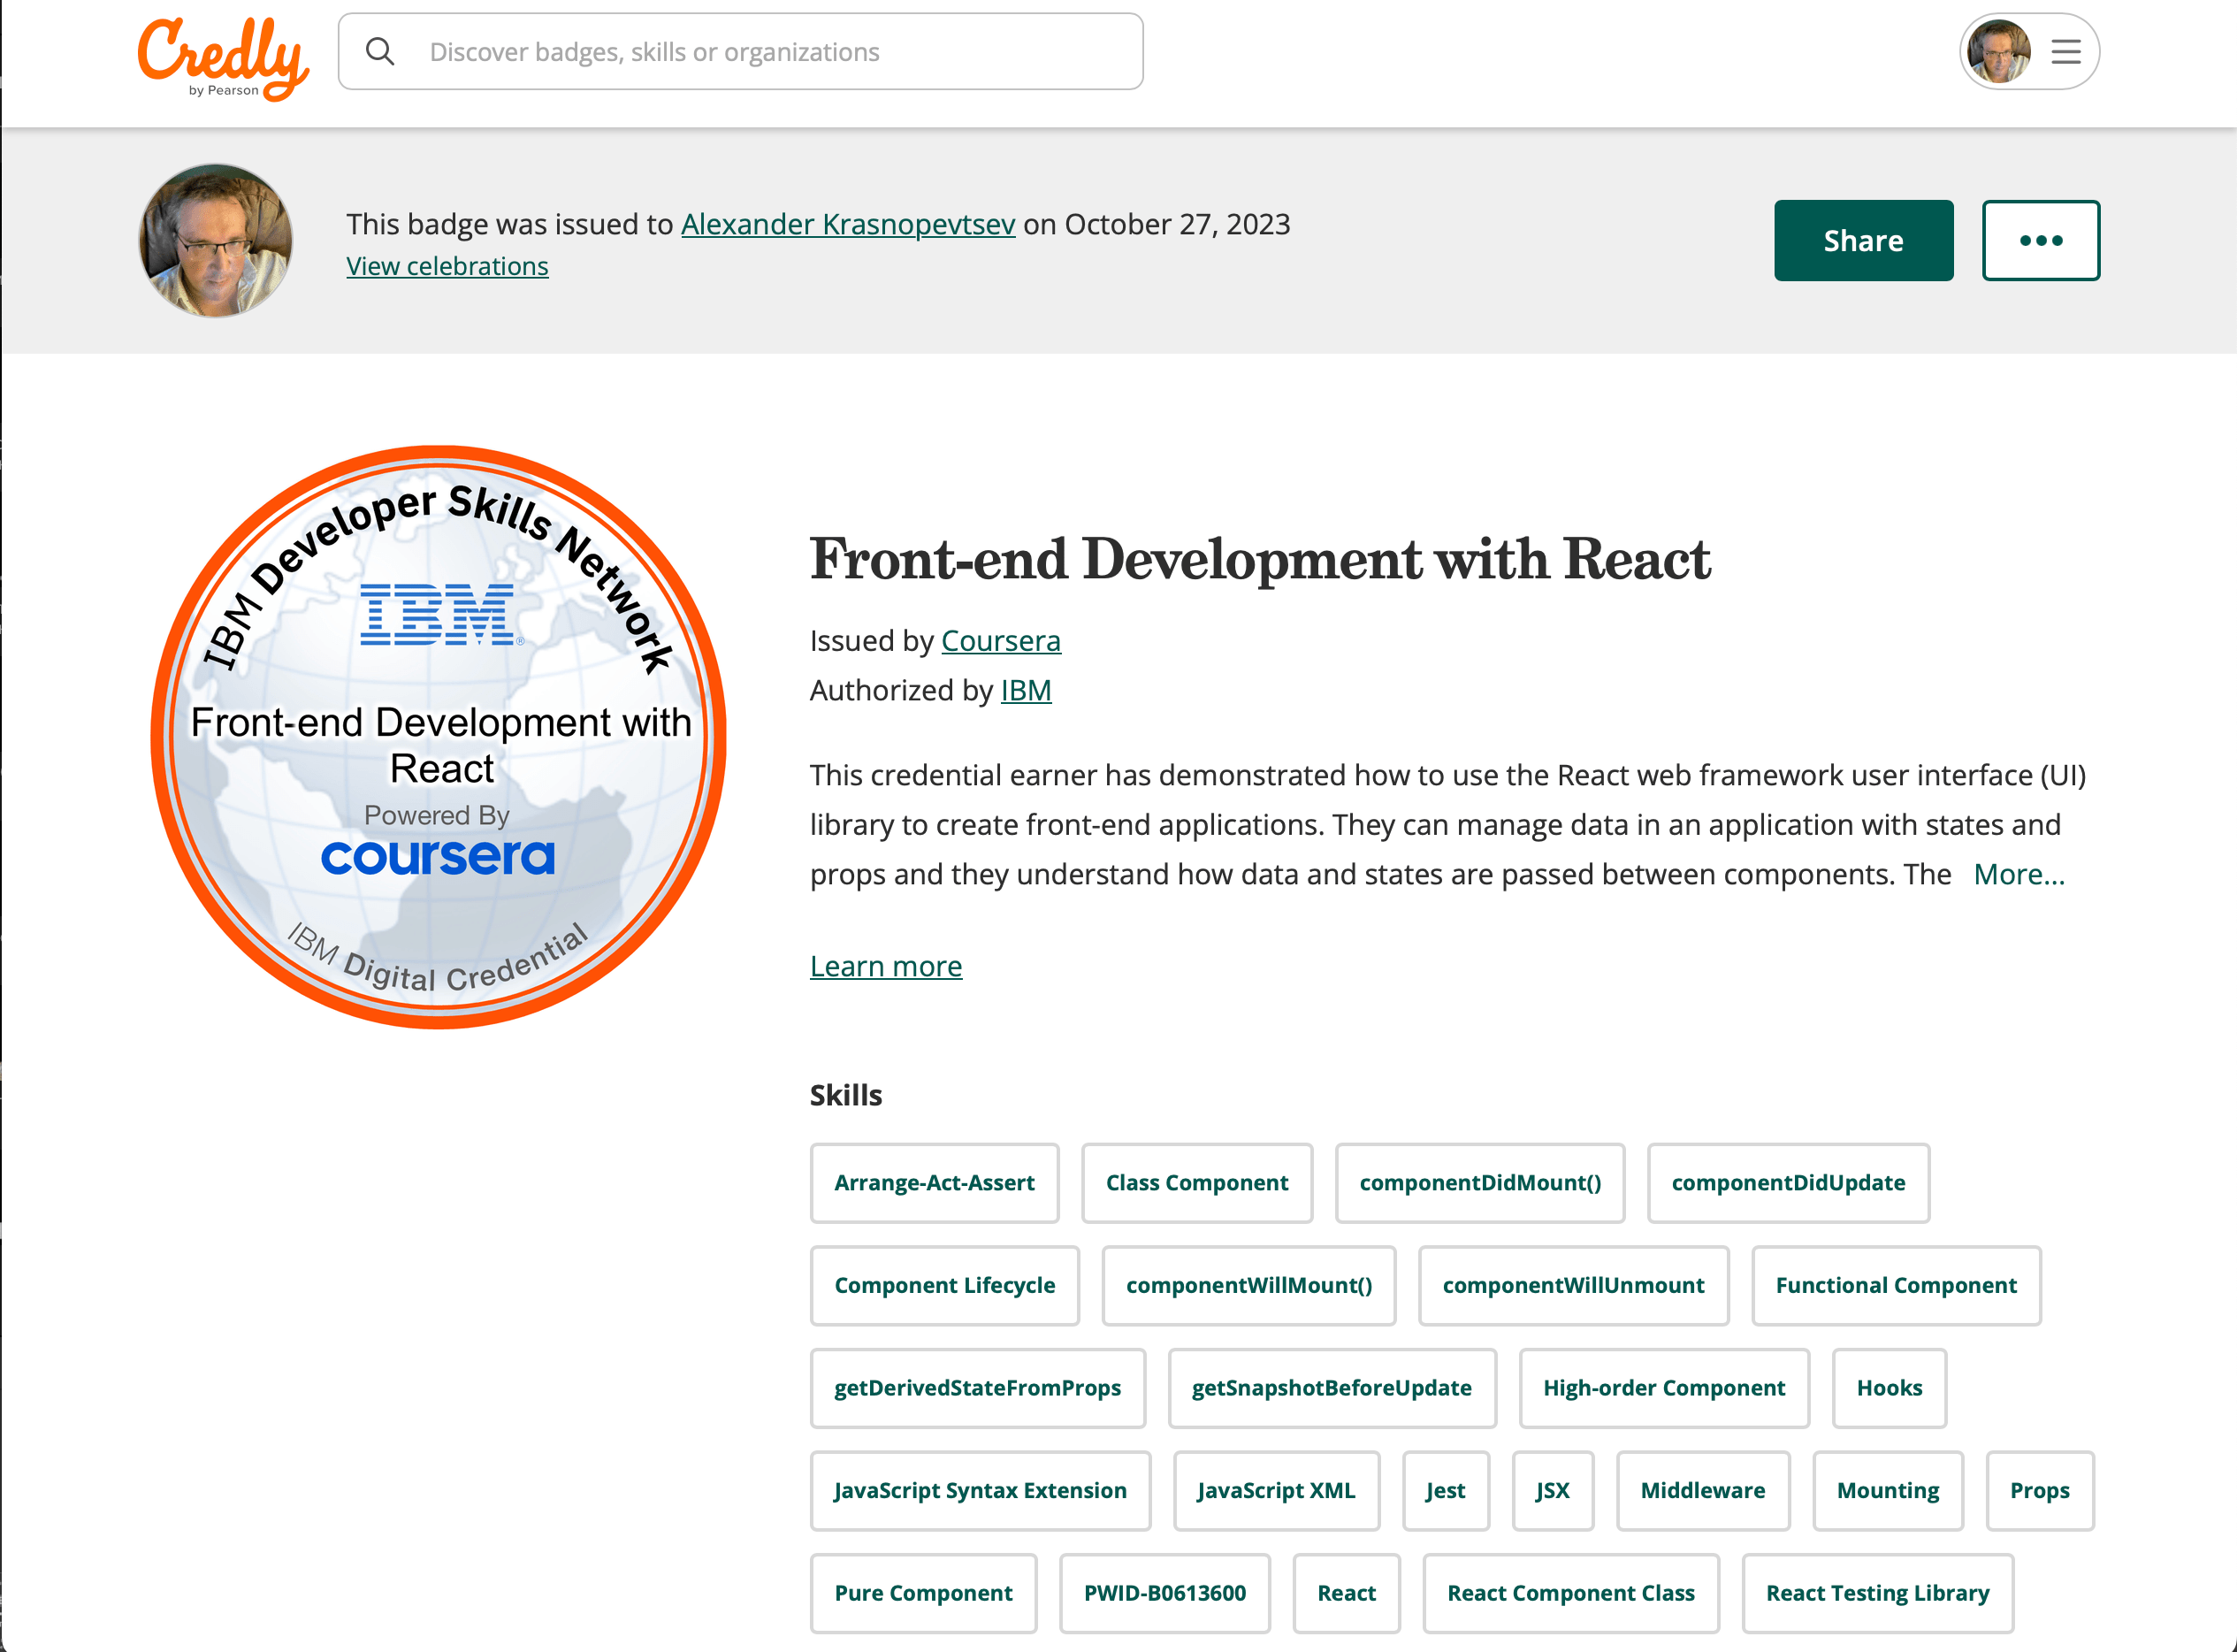Click the IBM authorized-by link
Screen dimensions: 2237x1652
[x=1026, y=690]
